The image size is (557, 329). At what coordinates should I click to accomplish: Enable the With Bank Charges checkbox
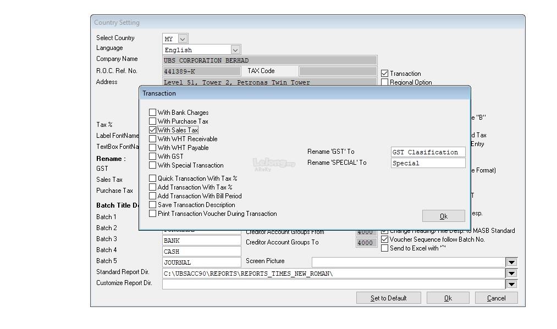[x=152, y=113]
